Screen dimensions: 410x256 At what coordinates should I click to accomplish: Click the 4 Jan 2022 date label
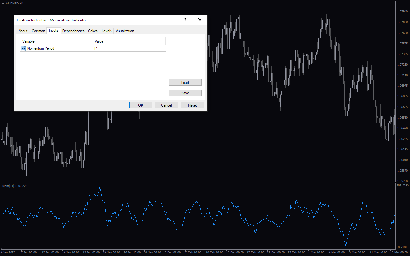pos(8,252)
